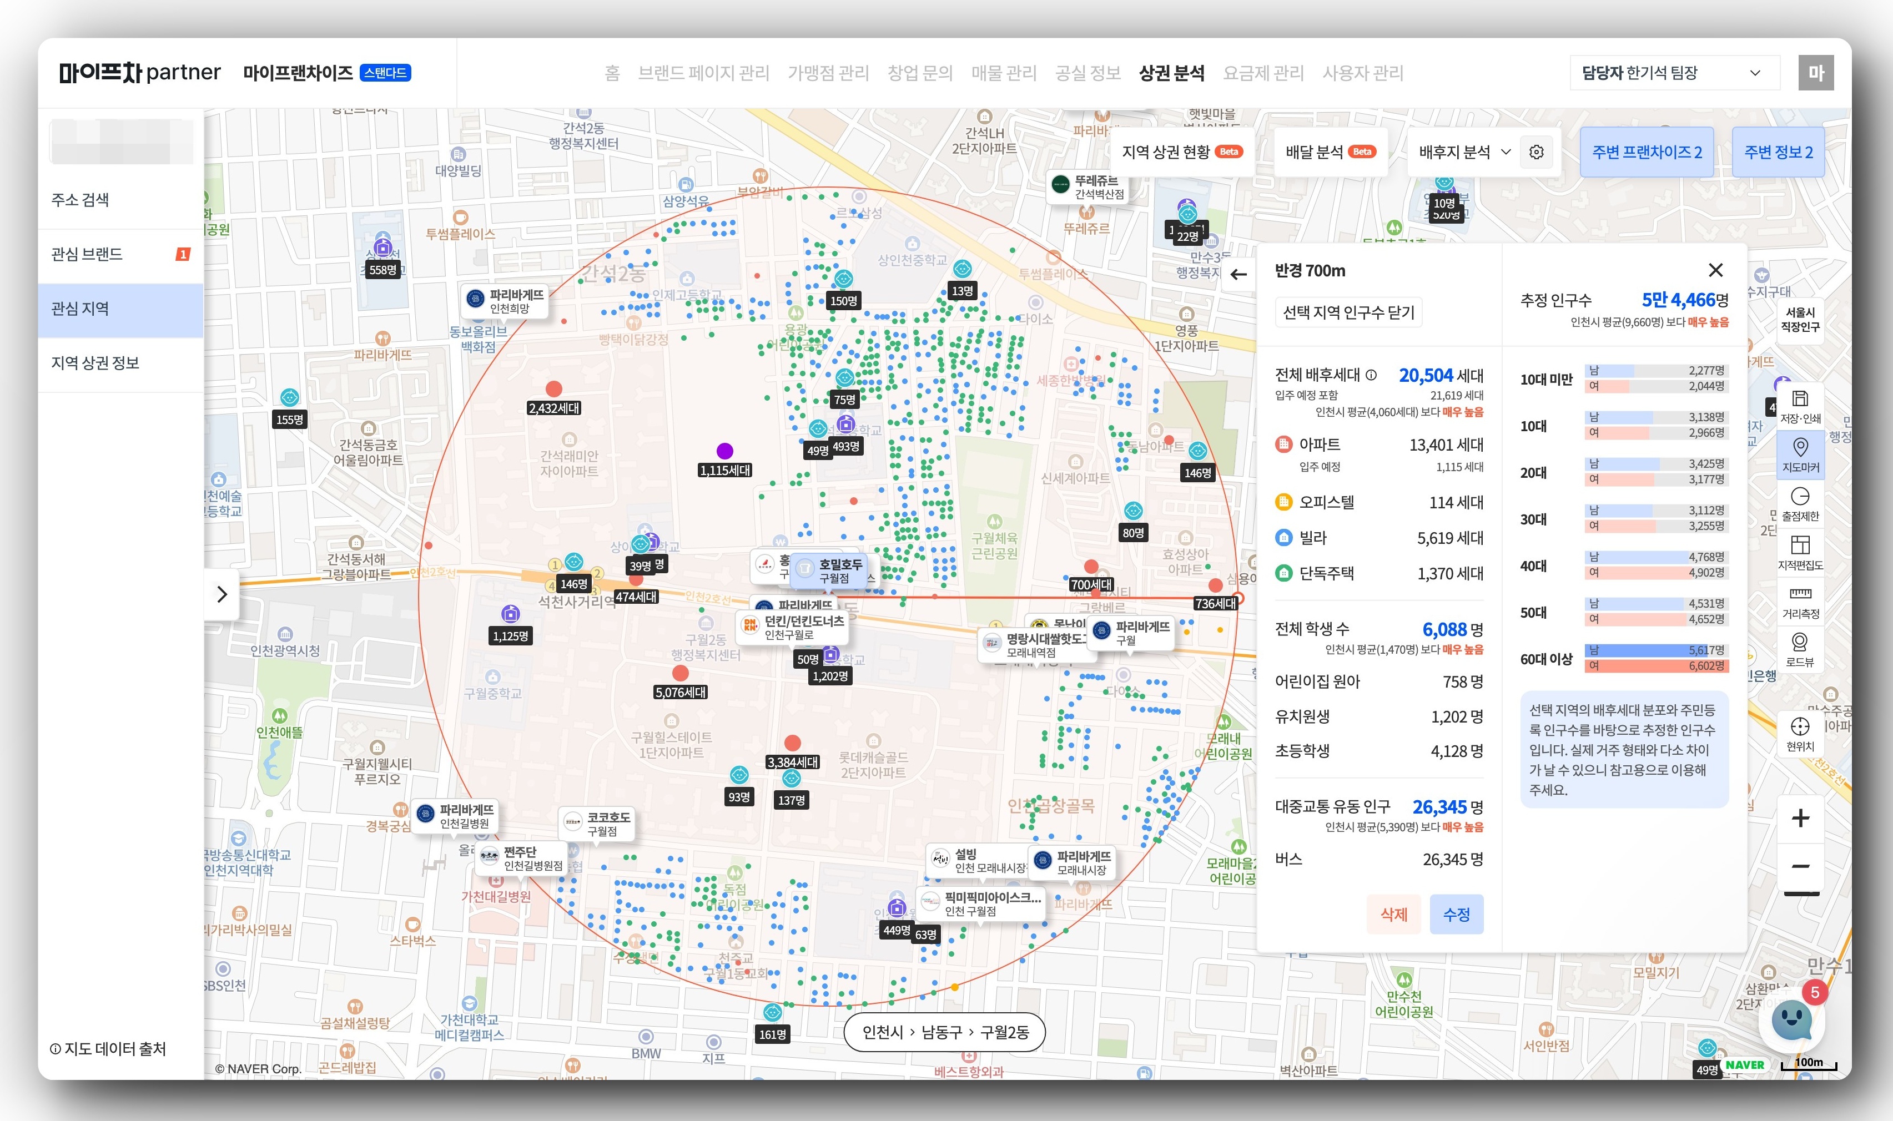The width and height of the screenshot is (1893, 1121).
Task: Click the back arrow beside the panel
Action: coord(1238,274)
